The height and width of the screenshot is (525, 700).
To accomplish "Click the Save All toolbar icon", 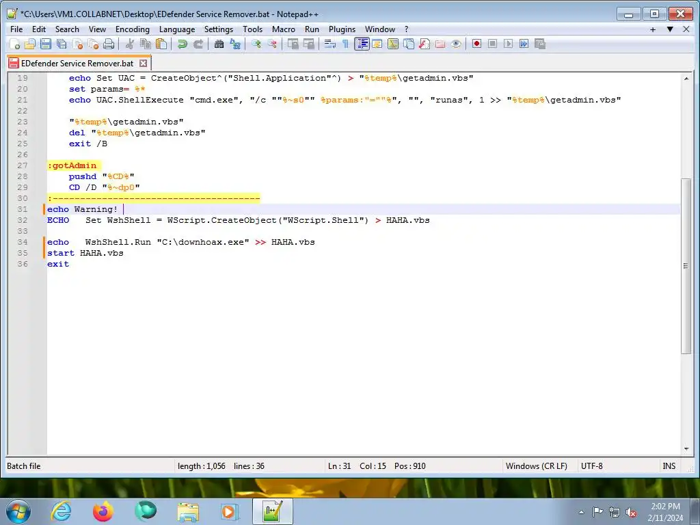I will point(61,44).
